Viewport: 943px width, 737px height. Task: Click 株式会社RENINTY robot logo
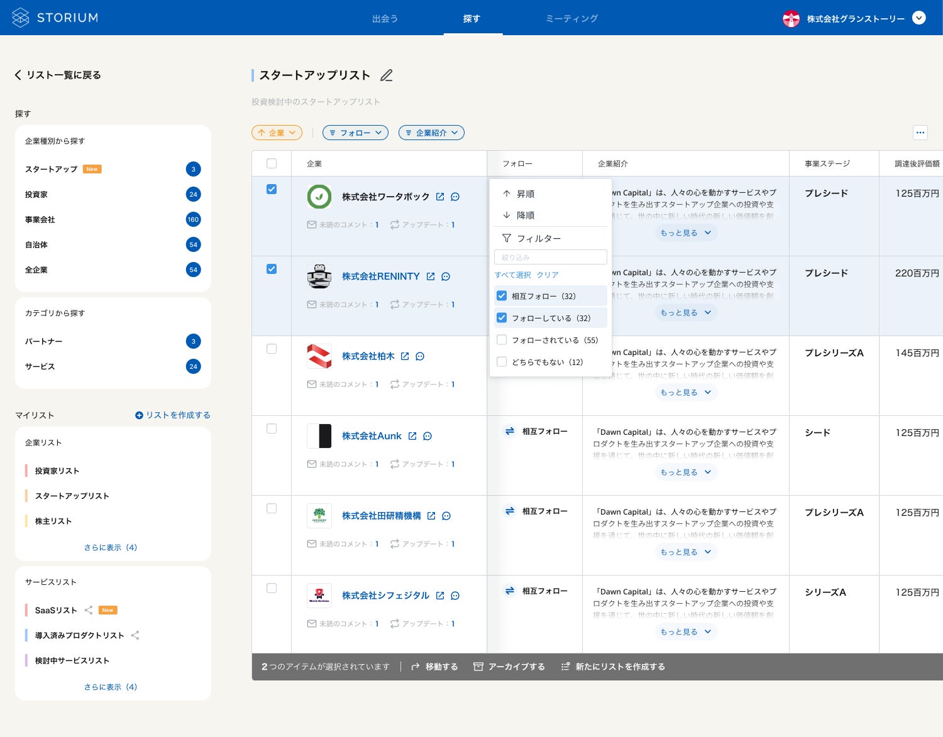(x=319, y=276)
